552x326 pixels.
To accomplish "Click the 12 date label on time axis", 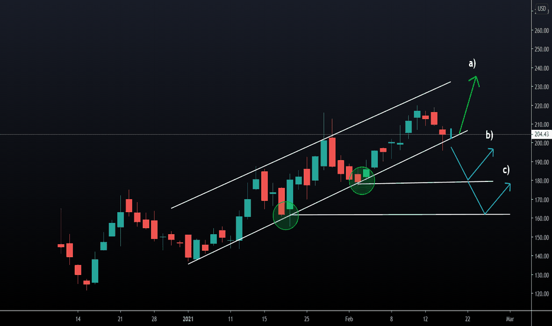I will 425,319.
